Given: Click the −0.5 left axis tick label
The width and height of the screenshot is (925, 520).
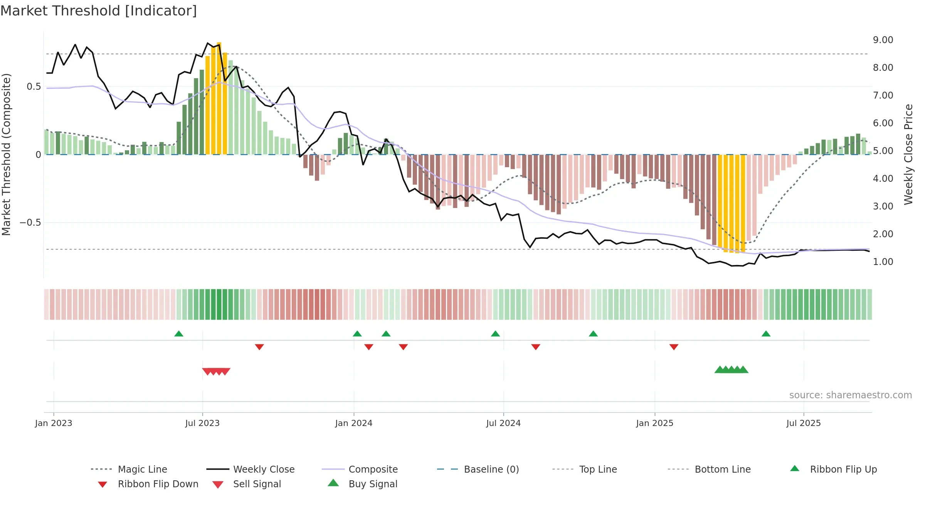Looking at the screenshot, I should click(x=30, y=223).
